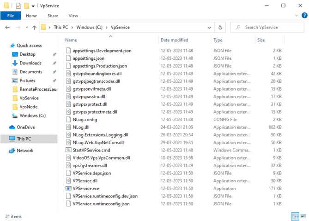
Task: Switch to large icons view
Action: (x=303, y=216)
